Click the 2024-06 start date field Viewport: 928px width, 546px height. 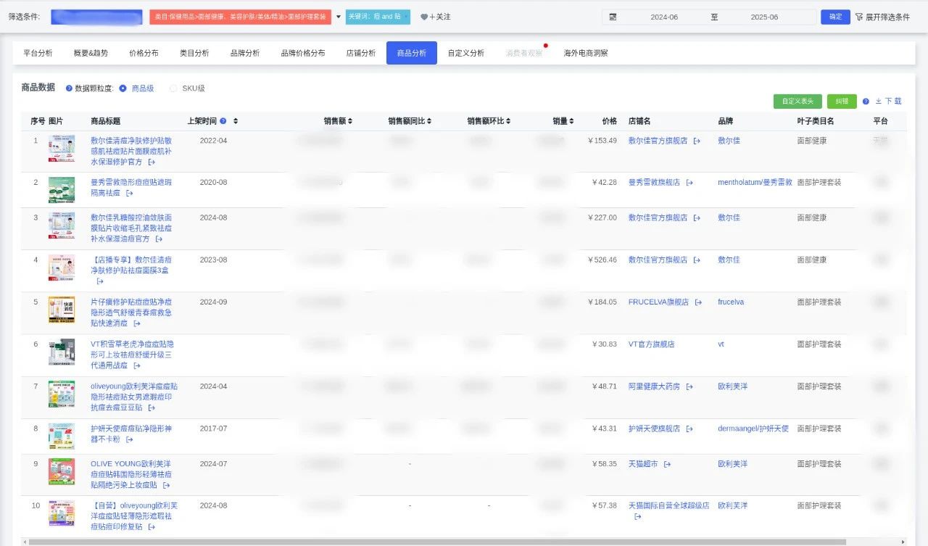pyautogui.click(x=664, y=17)
